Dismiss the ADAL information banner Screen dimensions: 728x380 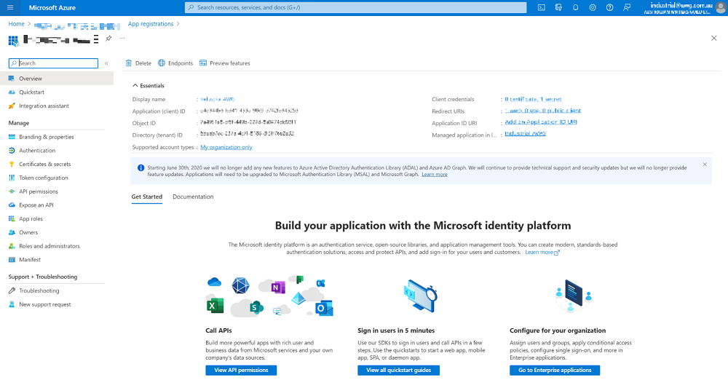pos(704,165)
